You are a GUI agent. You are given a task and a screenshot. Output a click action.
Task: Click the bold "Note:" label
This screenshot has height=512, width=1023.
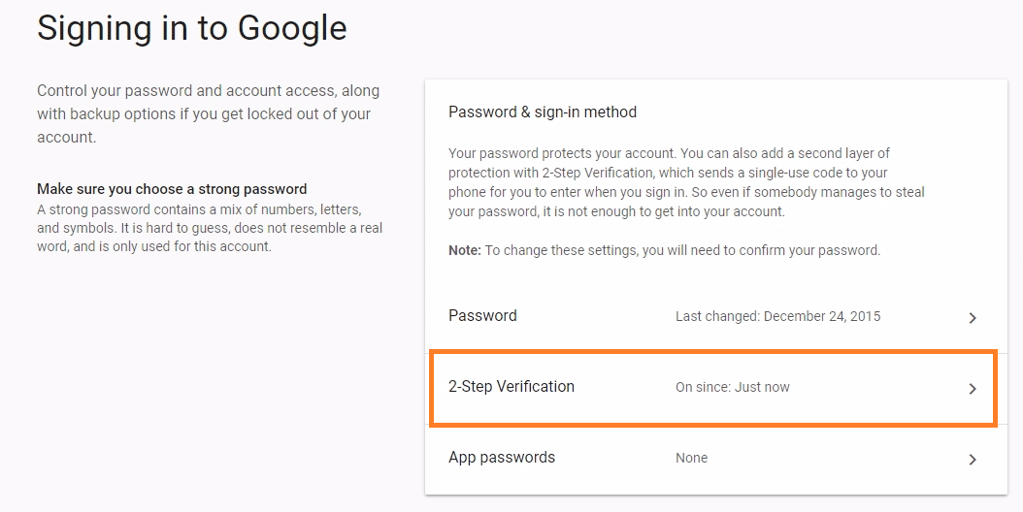pyautogui.click(x=465, y=250)
